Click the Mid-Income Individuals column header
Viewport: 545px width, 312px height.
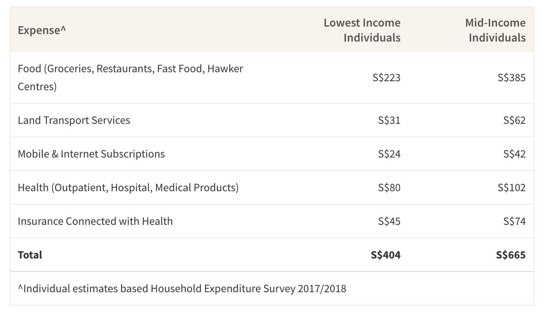coord(496,30)
